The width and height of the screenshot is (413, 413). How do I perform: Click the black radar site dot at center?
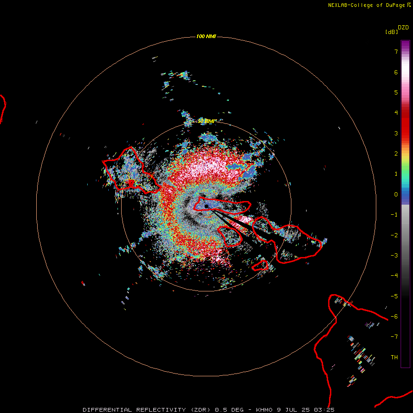click(206, 206)
